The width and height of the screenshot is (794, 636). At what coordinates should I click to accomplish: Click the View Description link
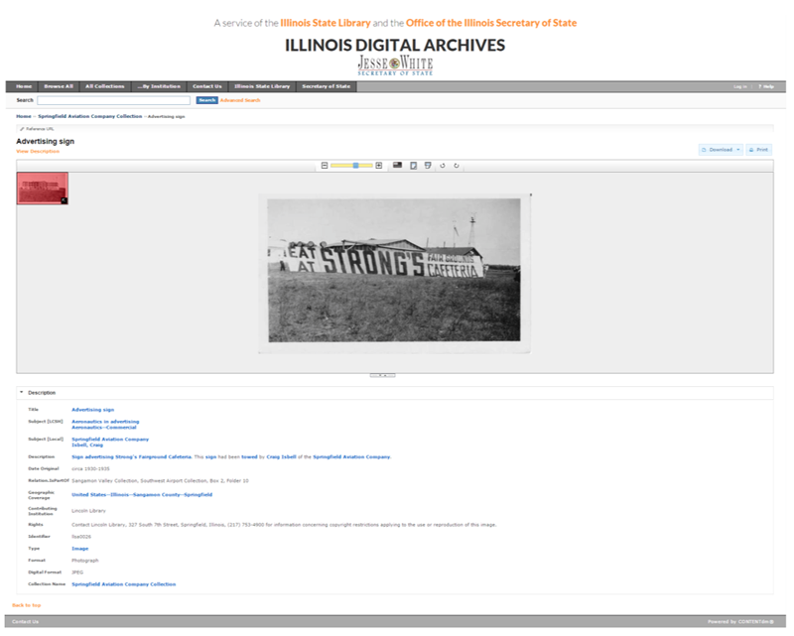tap(38, 152)
